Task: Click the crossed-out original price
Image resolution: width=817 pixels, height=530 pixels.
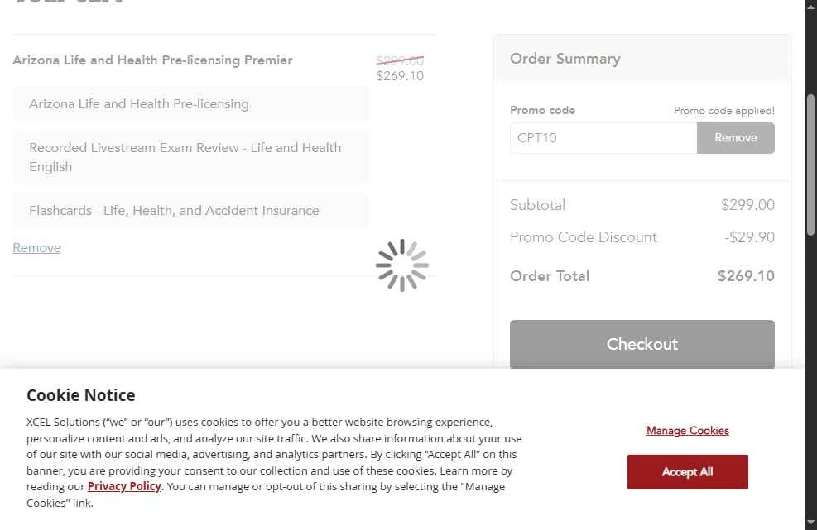Action: pos(400,61)
